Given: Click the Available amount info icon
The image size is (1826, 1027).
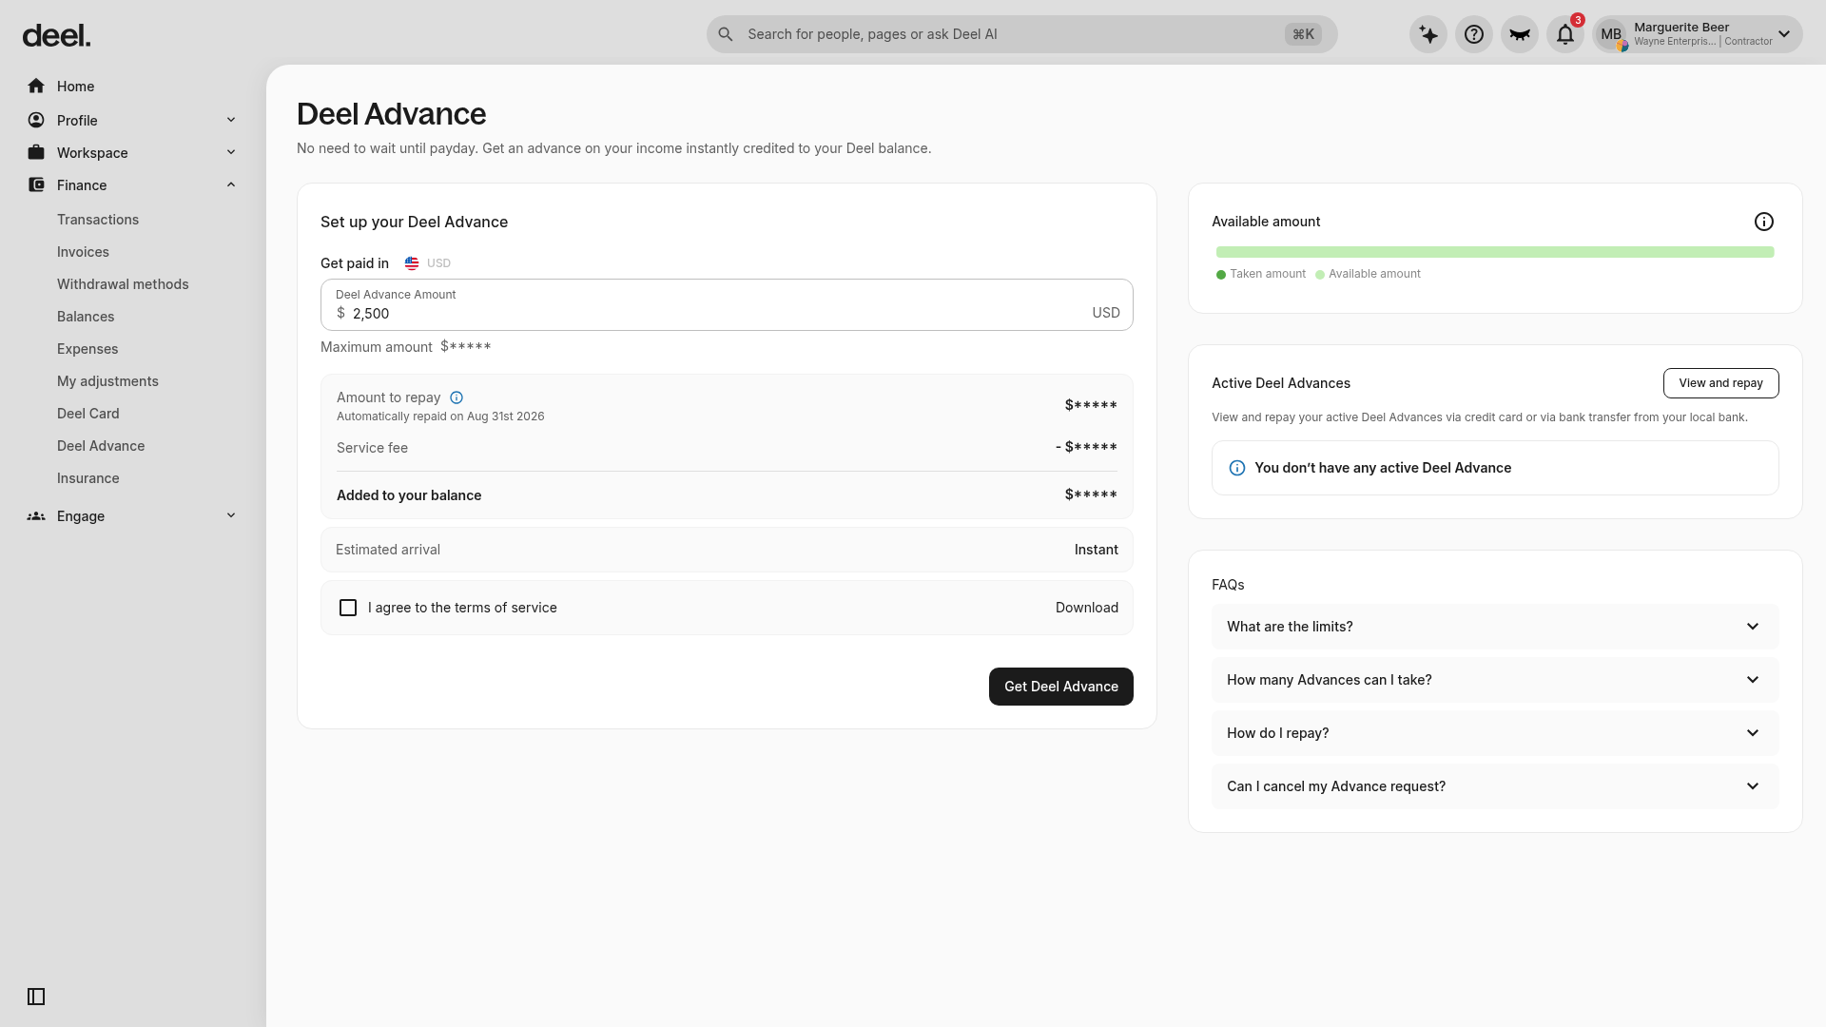Looking at the screenshot, I should 1764,222.
